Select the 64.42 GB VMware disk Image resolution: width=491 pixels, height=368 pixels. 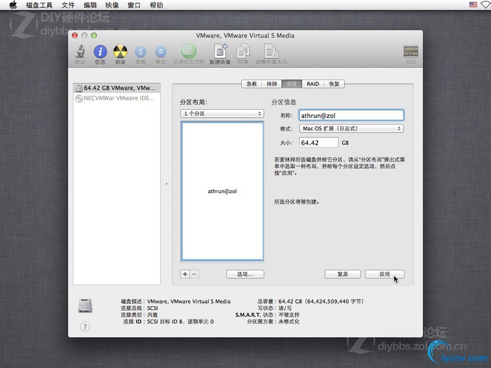117,88
